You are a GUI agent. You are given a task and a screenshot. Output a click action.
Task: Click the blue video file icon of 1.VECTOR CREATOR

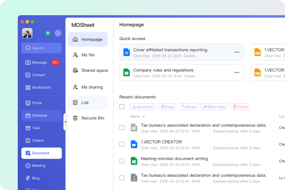pos(134,144)
